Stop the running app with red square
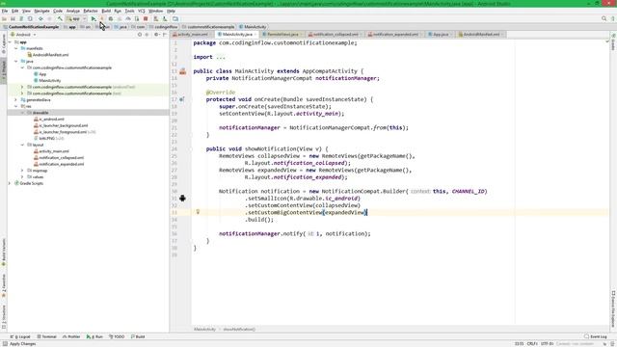 pos(146,19)
